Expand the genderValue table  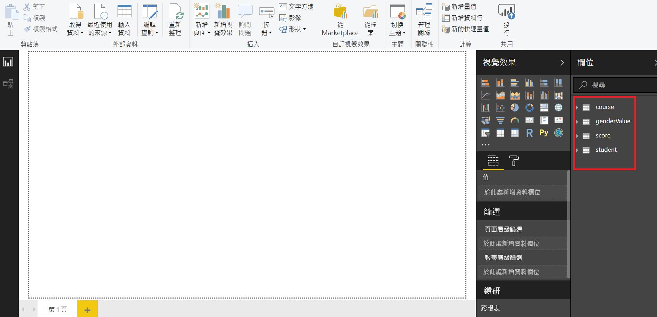pos(577,121)
